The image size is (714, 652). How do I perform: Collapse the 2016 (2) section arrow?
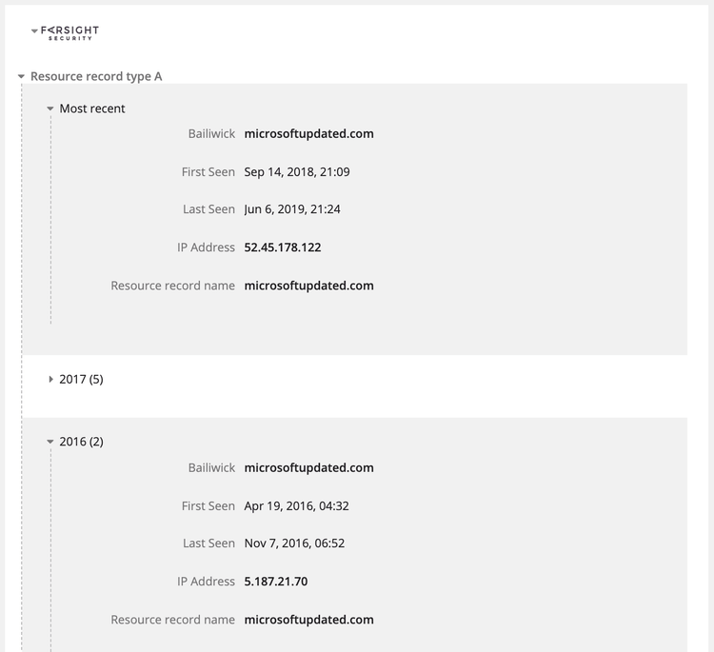pyautogui.click(x=50, y=442)
